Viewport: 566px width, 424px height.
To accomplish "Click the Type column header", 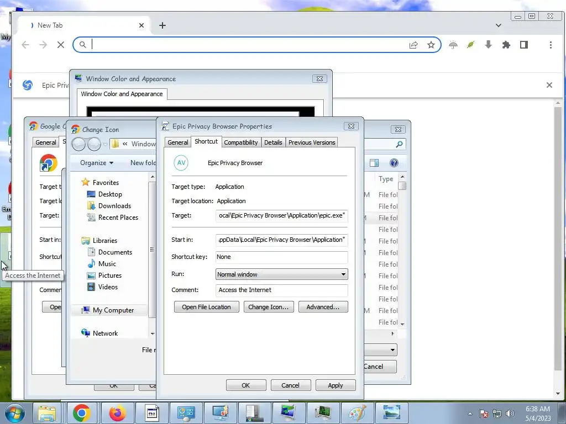I will click(x=385, y=179).
